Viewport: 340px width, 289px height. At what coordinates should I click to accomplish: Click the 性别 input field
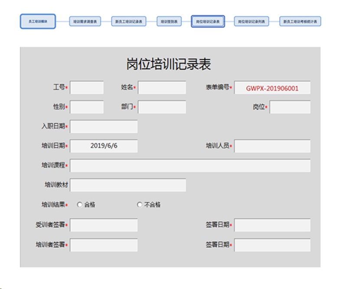(x=87, y=107)
